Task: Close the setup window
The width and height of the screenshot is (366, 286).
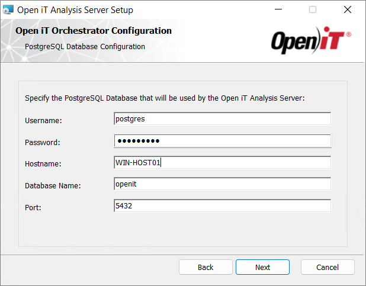Action: [x=348, y=9]
